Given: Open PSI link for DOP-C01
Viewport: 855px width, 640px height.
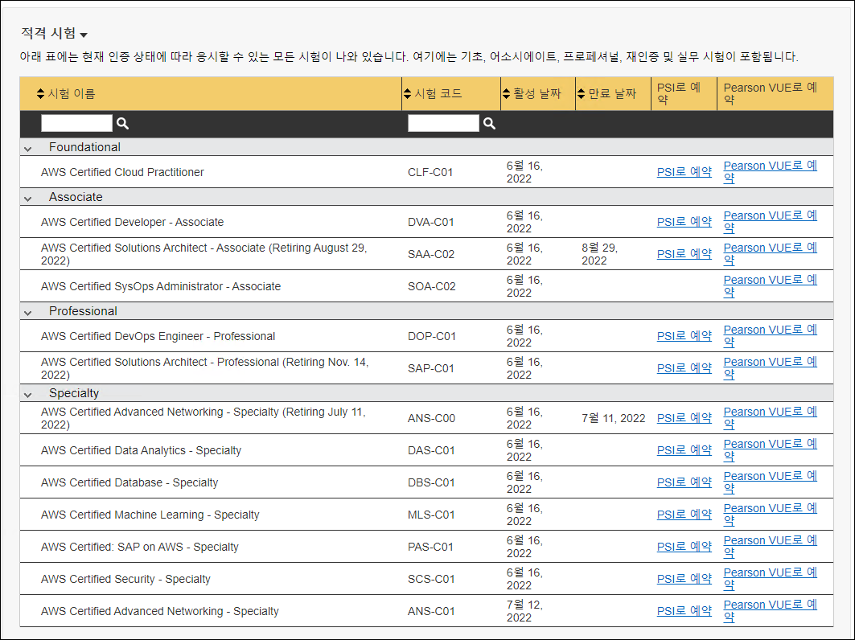Looking at the screenshot, I should [684, 336].
